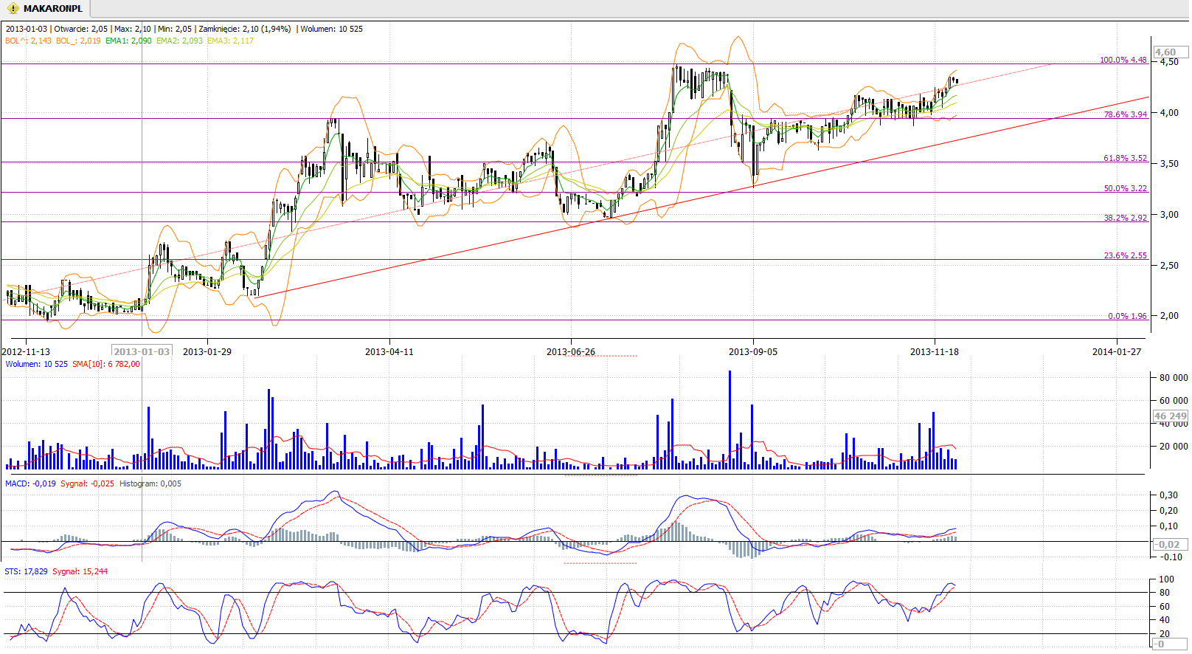The width and height of the screenshot is (1192, 654).
Task: Click the 2013-09-05 date axis label
Action: (x=753, y=352)
